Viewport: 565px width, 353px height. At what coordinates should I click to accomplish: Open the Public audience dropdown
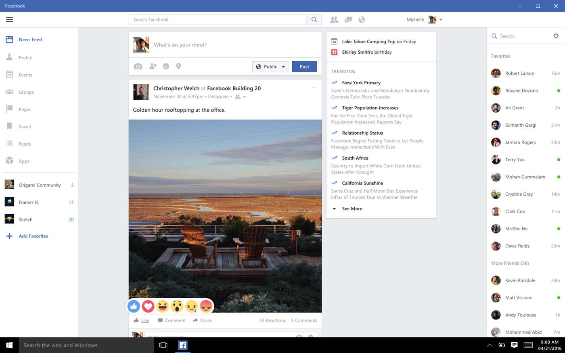[x=270, y=67]
